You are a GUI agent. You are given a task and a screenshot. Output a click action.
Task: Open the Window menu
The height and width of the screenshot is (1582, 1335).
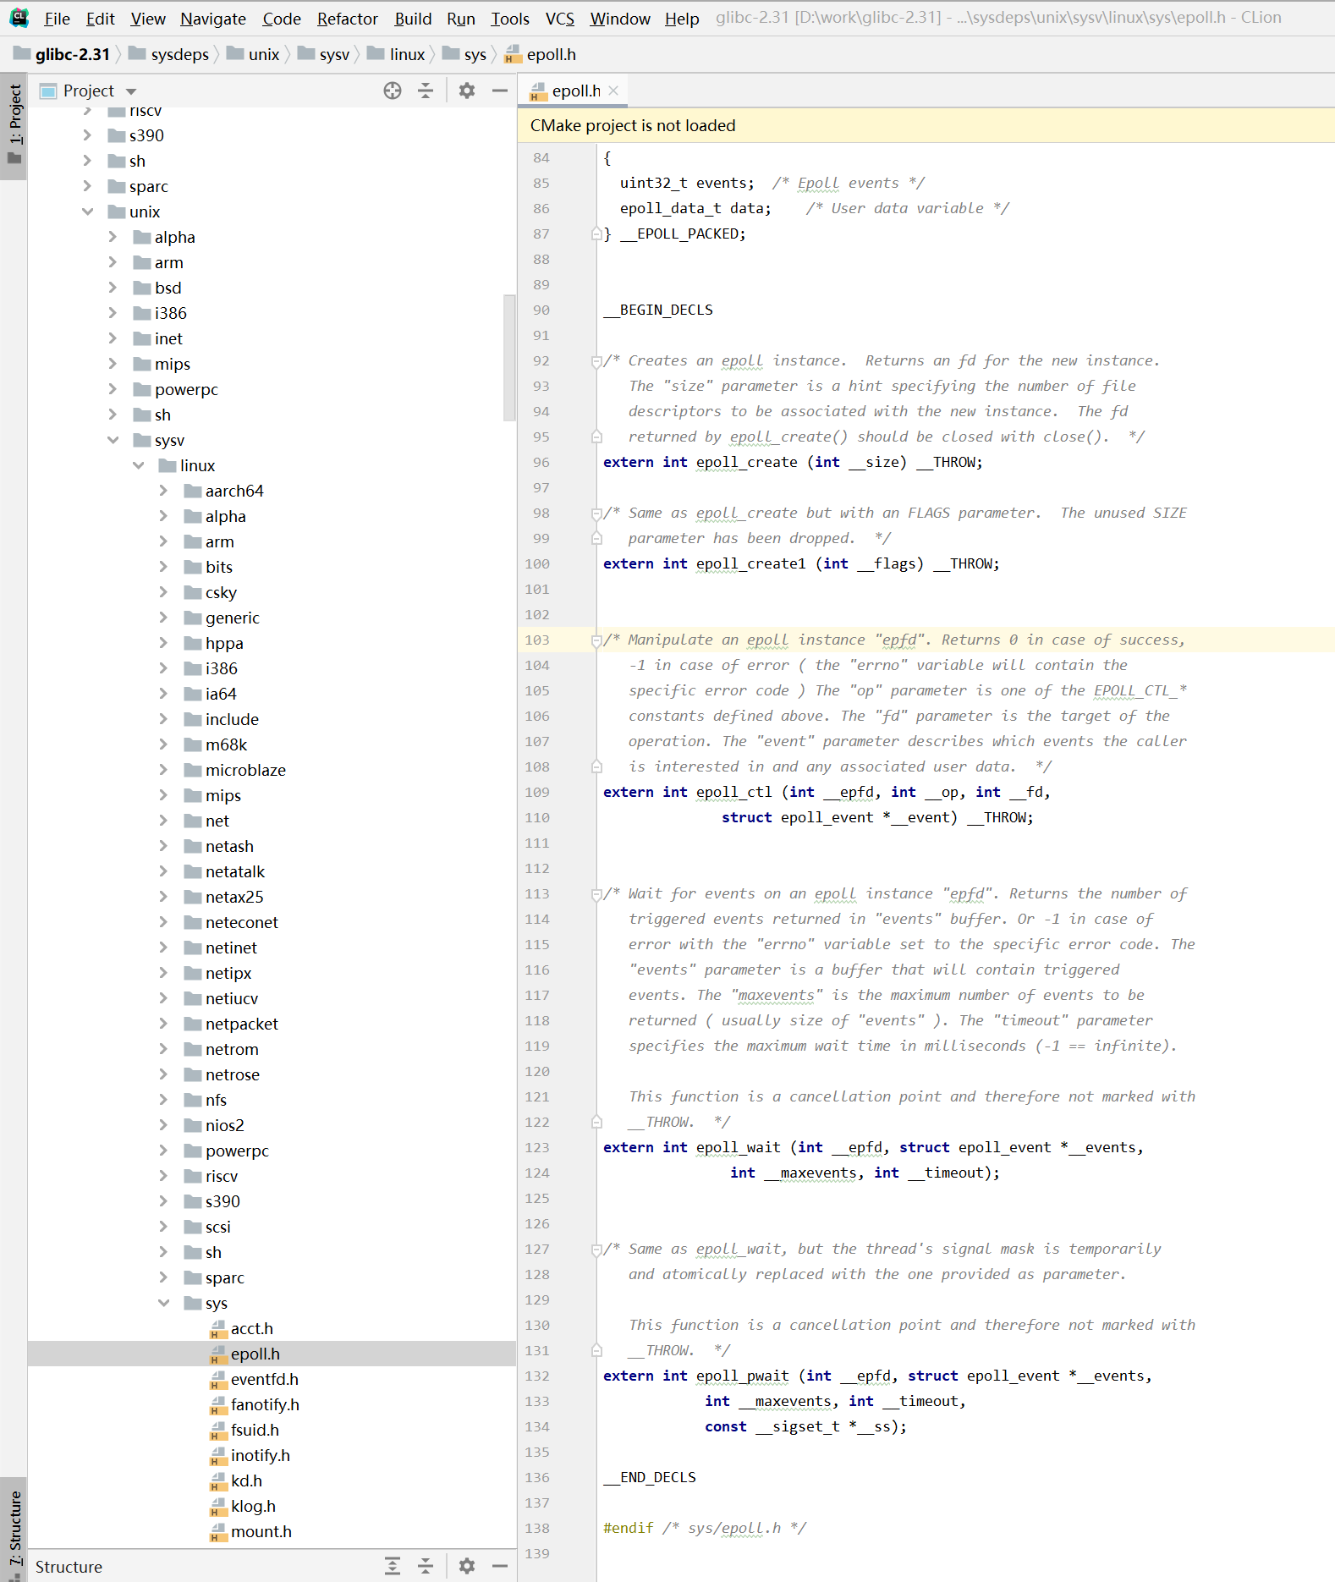tap(620, 19)
